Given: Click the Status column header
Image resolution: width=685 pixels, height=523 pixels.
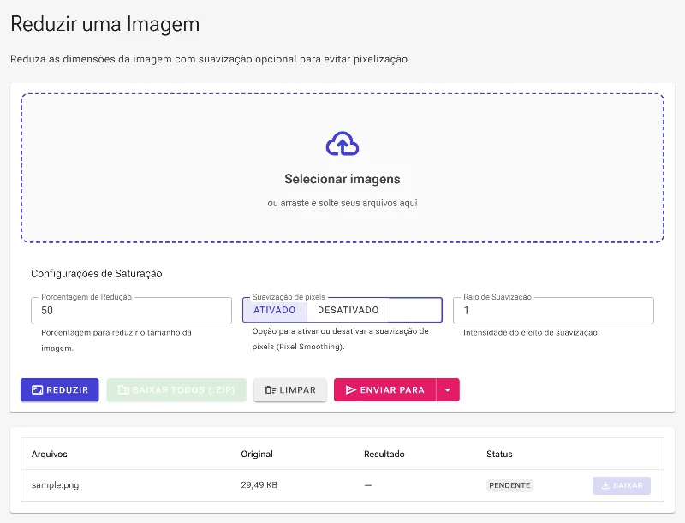Looking at the screenshot, I should coord(499,454).
